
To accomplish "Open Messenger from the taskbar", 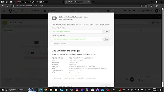I will click(82, 90).
